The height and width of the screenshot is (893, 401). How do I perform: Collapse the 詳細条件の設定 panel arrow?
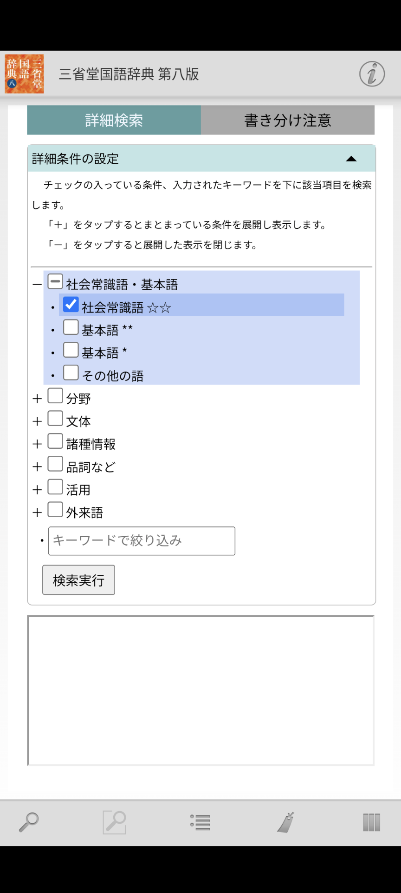351,159
